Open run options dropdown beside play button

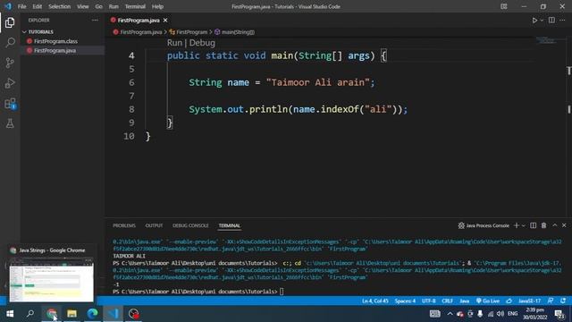[542, 21]
